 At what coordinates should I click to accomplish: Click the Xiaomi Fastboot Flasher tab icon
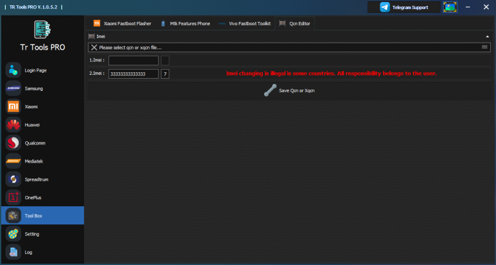coord(97,23)
